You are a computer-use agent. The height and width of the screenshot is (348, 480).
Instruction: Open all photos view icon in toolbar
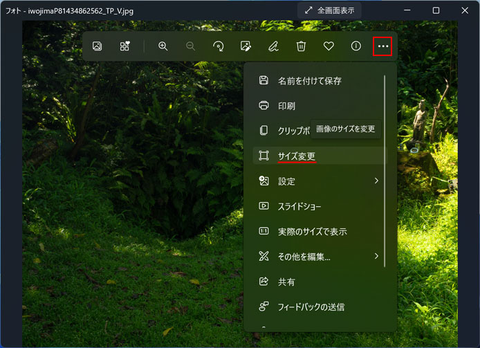[97, 46]
